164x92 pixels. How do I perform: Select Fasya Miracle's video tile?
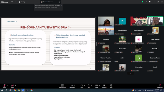pos(106,30)
